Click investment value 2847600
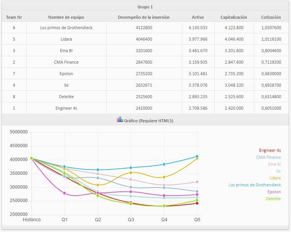The image size is (291, 232). click(x=144, y=62)
